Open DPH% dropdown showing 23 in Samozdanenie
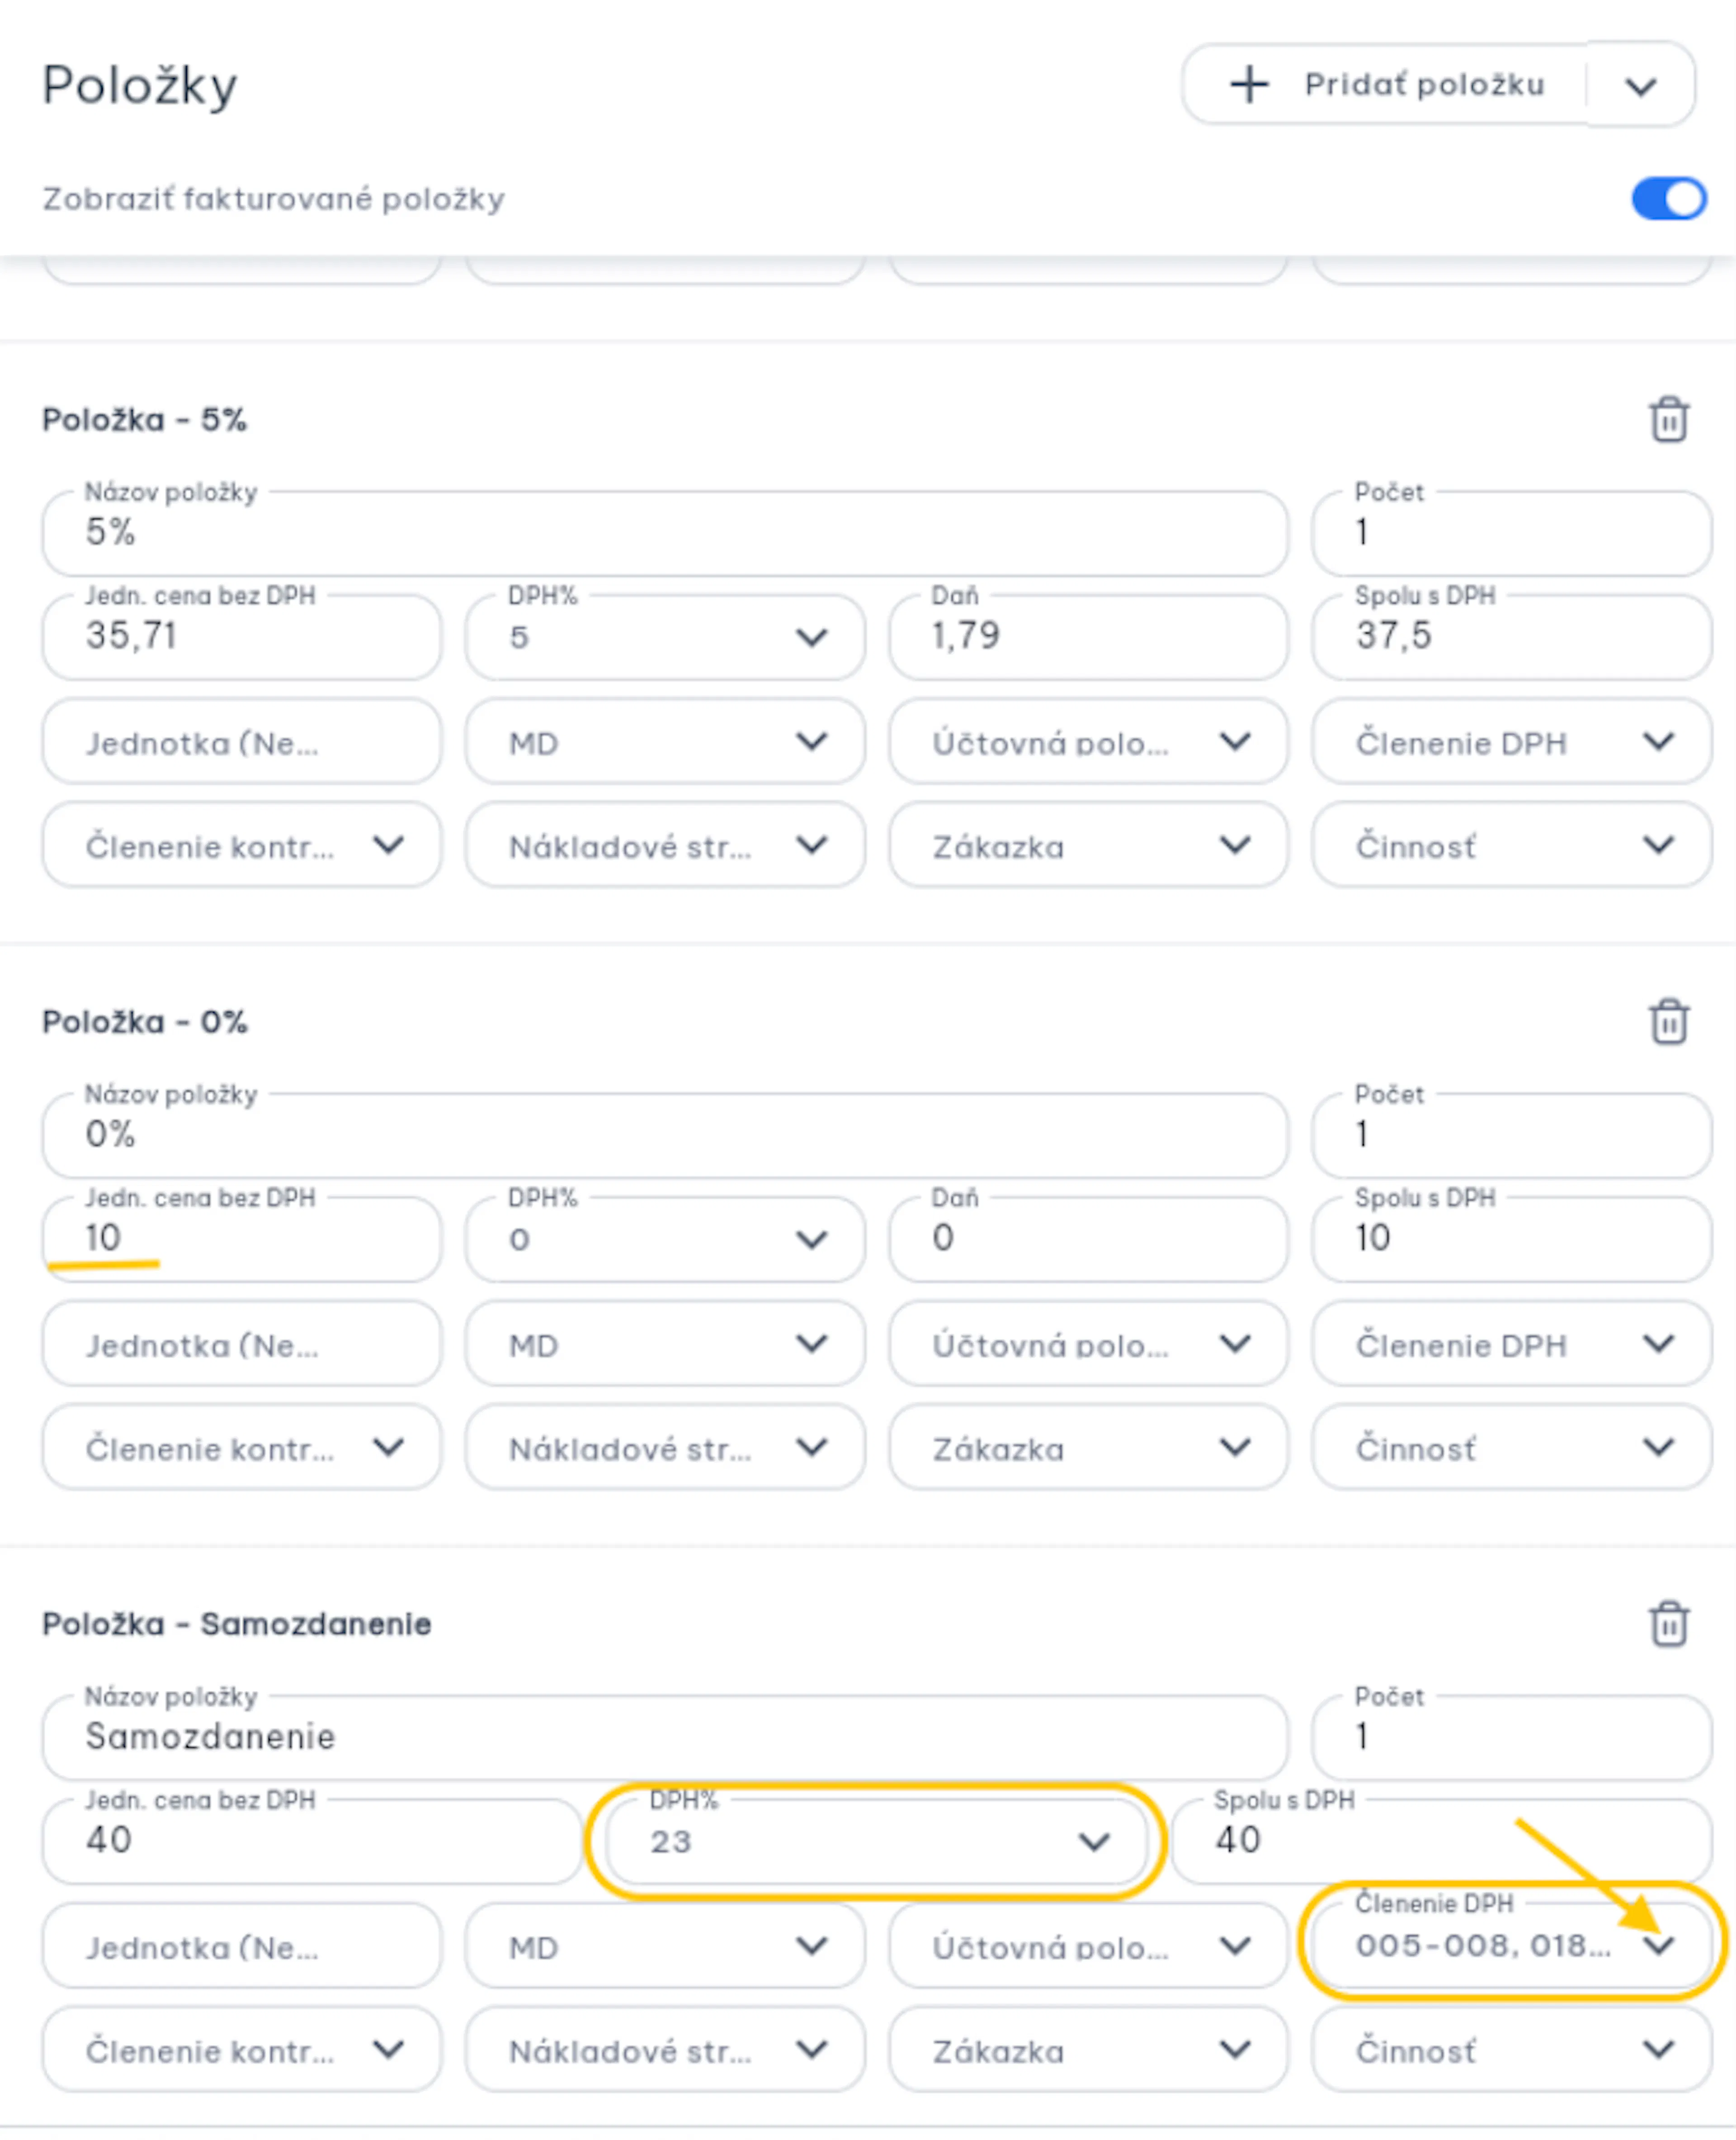The width and height of the screenshot is (1736, 2140). 876,1841
